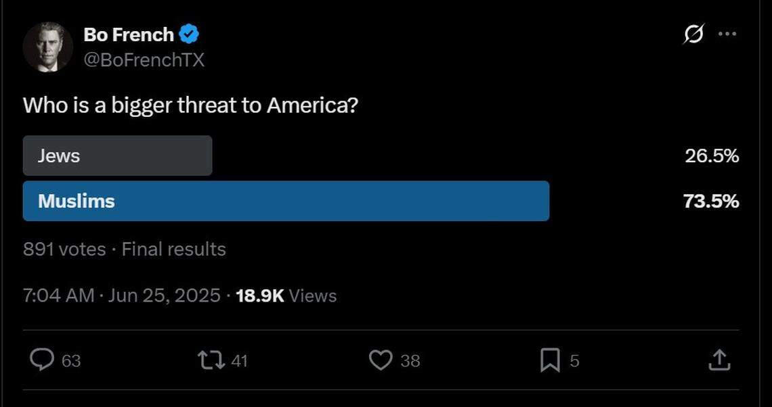
Task: Click the 891 votes text
Action: (64, 249)
